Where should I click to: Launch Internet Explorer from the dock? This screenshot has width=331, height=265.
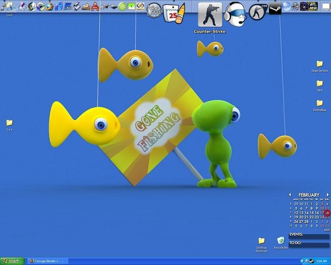59,7
